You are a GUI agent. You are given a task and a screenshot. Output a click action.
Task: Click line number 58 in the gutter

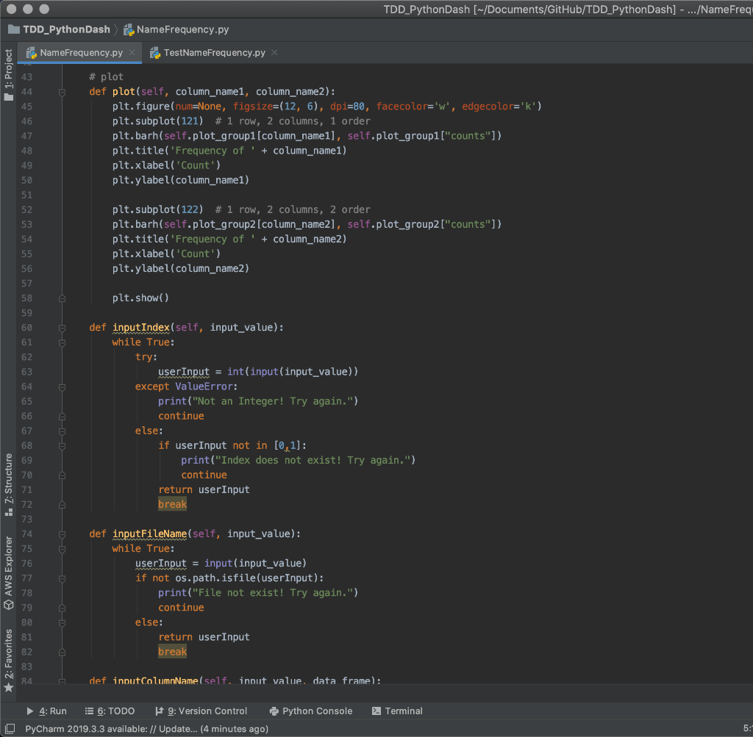coord(27,298)
